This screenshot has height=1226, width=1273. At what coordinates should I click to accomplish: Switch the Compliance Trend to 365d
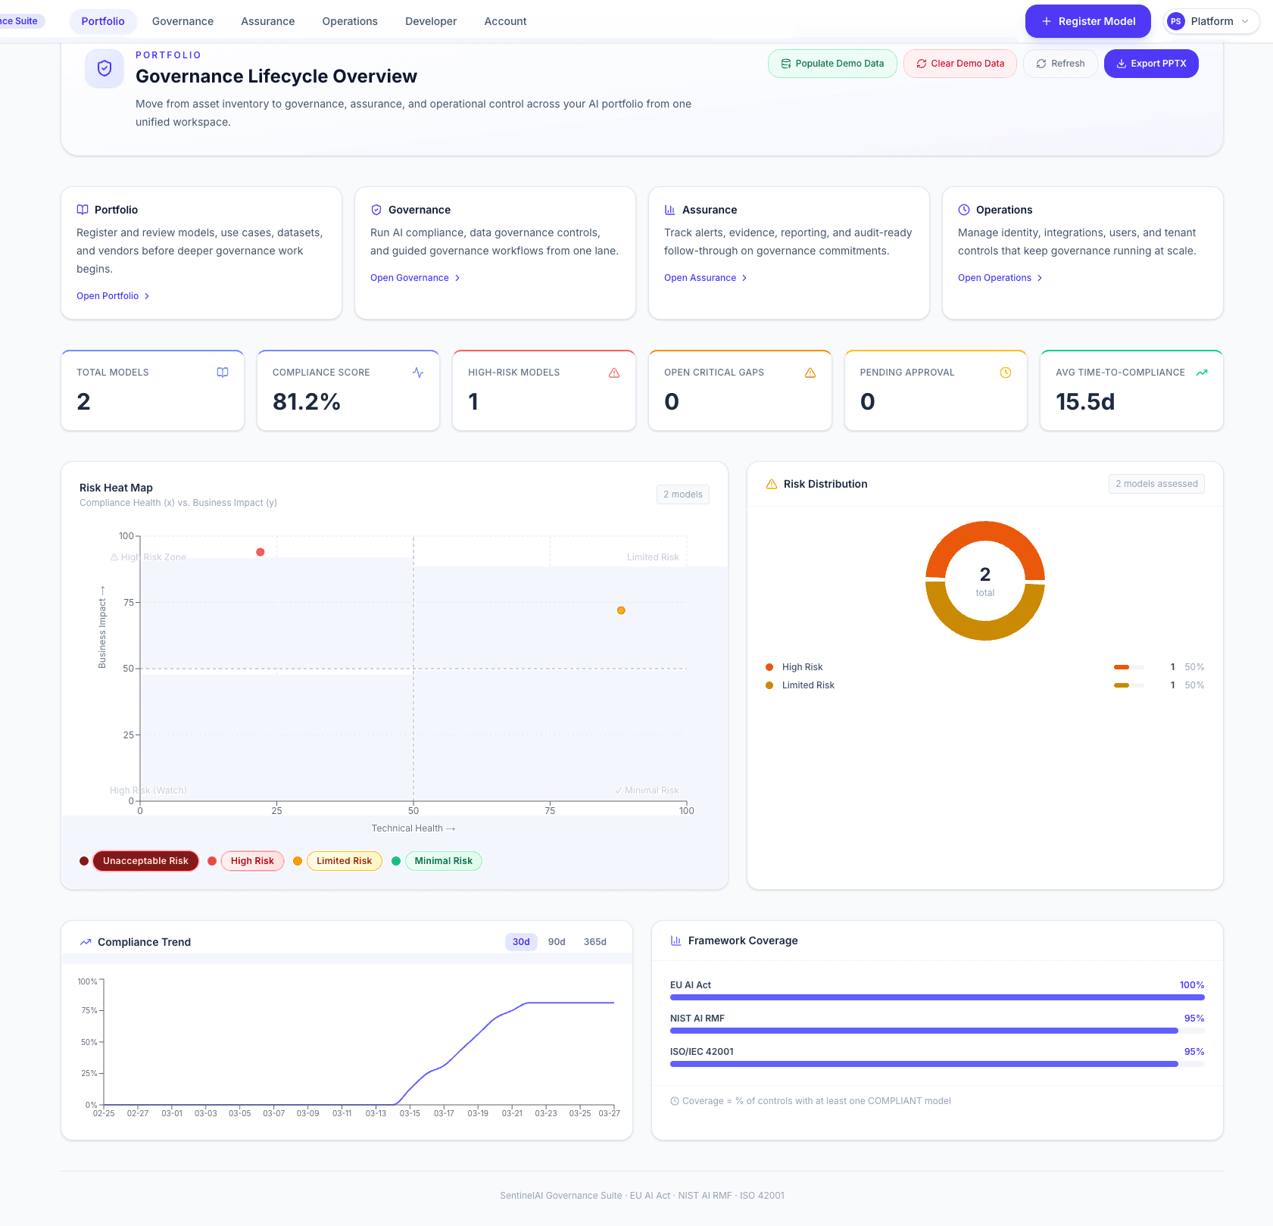coord(594,941)
